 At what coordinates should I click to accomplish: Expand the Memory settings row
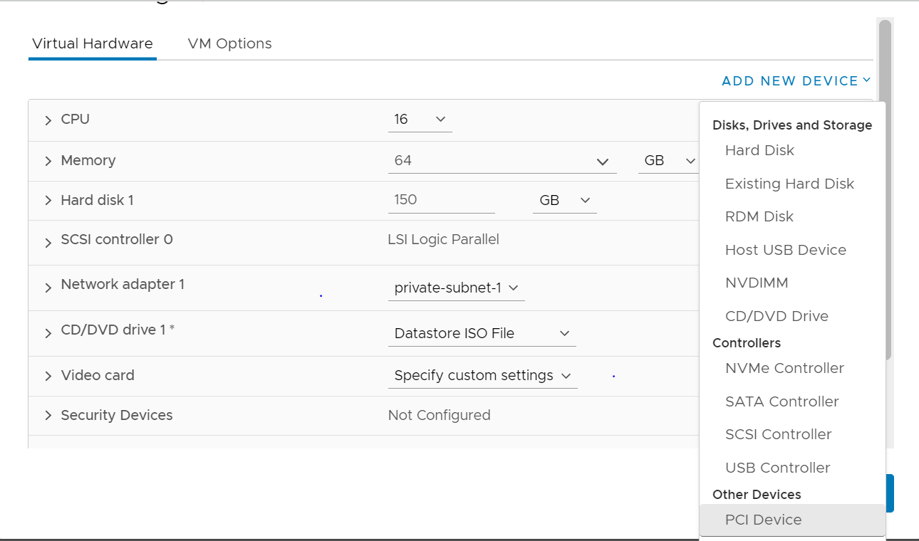click(48, 162)
